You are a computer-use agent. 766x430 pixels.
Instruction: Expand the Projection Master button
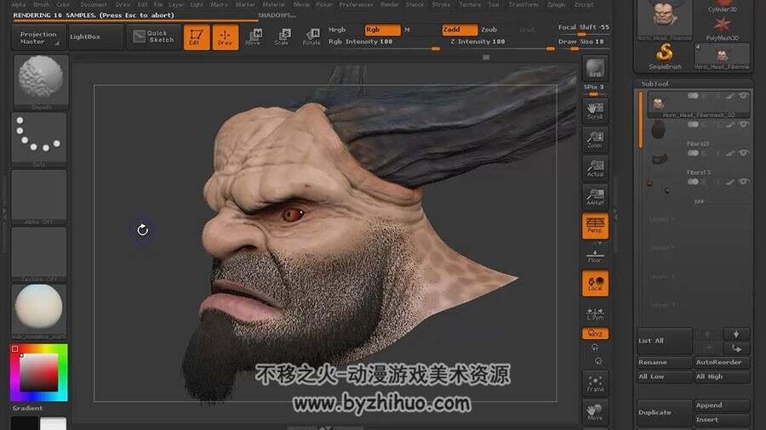(x=38, y=37)
